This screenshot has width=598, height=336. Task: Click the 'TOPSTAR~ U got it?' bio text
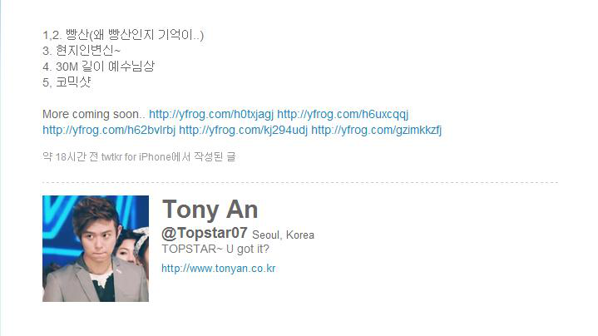tap(215, 249)
